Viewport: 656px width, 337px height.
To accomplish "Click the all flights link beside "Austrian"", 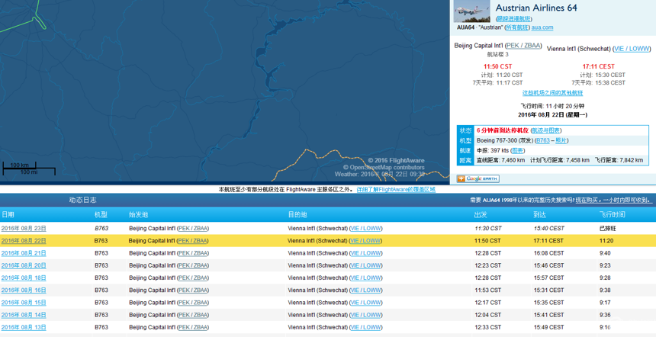I will pyautogui.click(x=517, y=27).
